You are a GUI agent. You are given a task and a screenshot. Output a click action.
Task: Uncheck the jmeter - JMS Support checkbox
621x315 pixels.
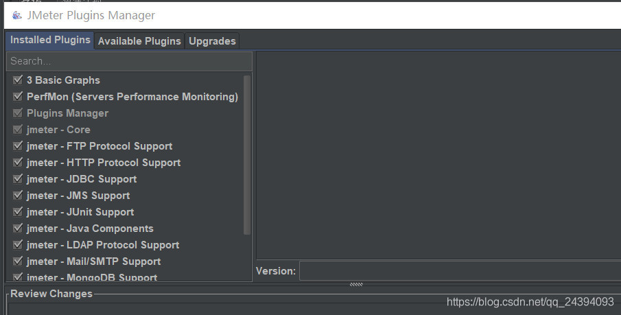click(x=17, y=196)
